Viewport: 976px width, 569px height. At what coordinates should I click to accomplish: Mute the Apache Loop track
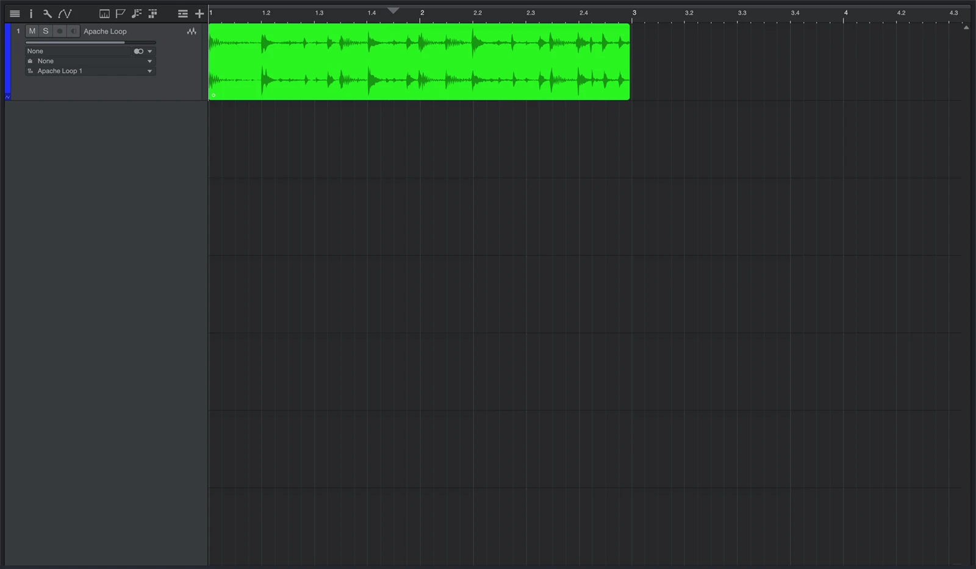coord(32,31)
